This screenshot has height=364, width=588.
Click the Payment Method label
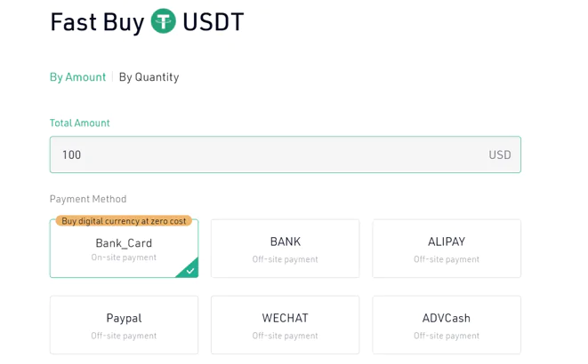point(88,199)
